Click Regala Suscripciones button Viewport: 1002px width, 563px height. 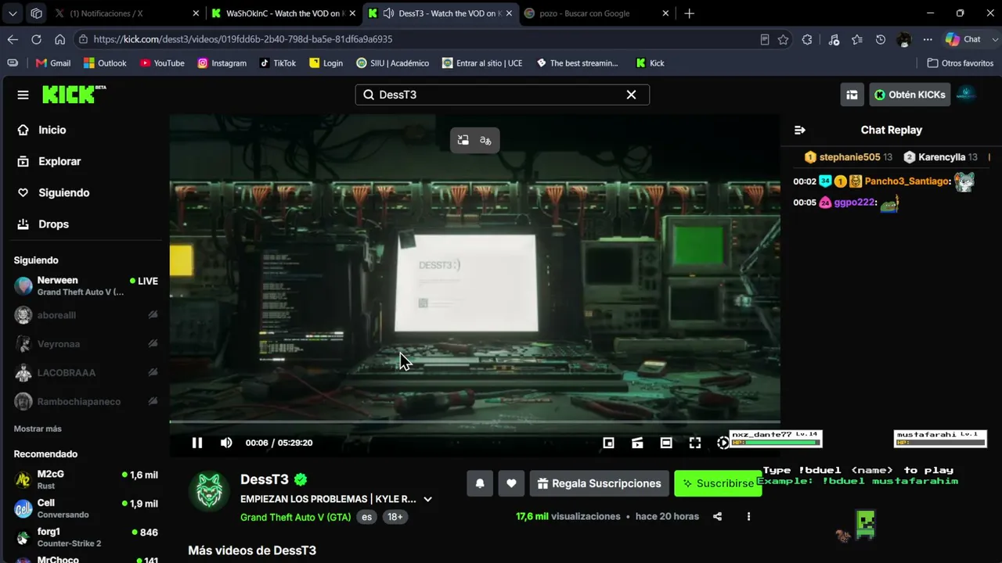pos(600,483)
